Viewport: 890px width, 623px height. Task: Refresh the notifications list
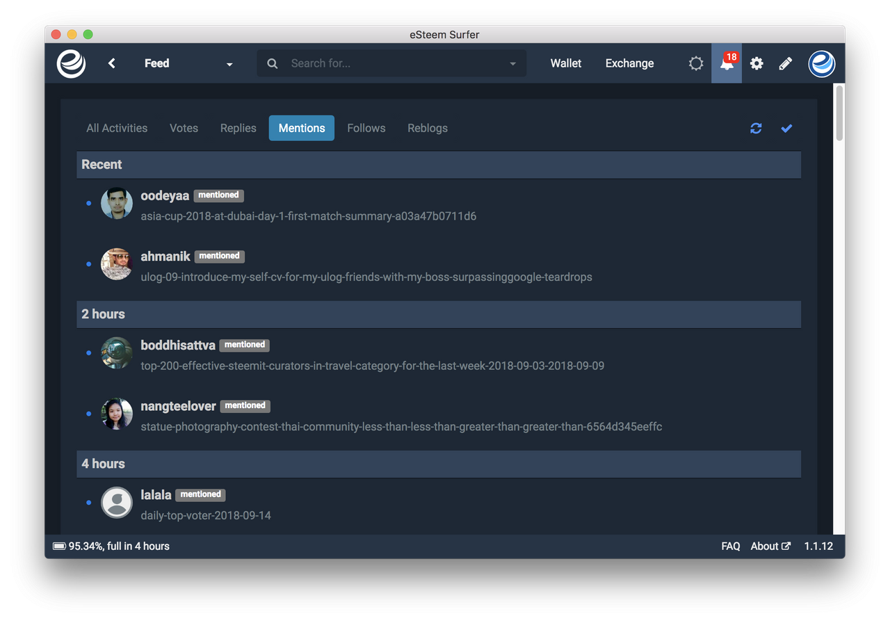[x=756, y=128]
